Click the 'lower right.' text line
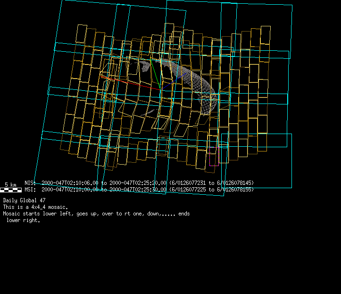 23,220
